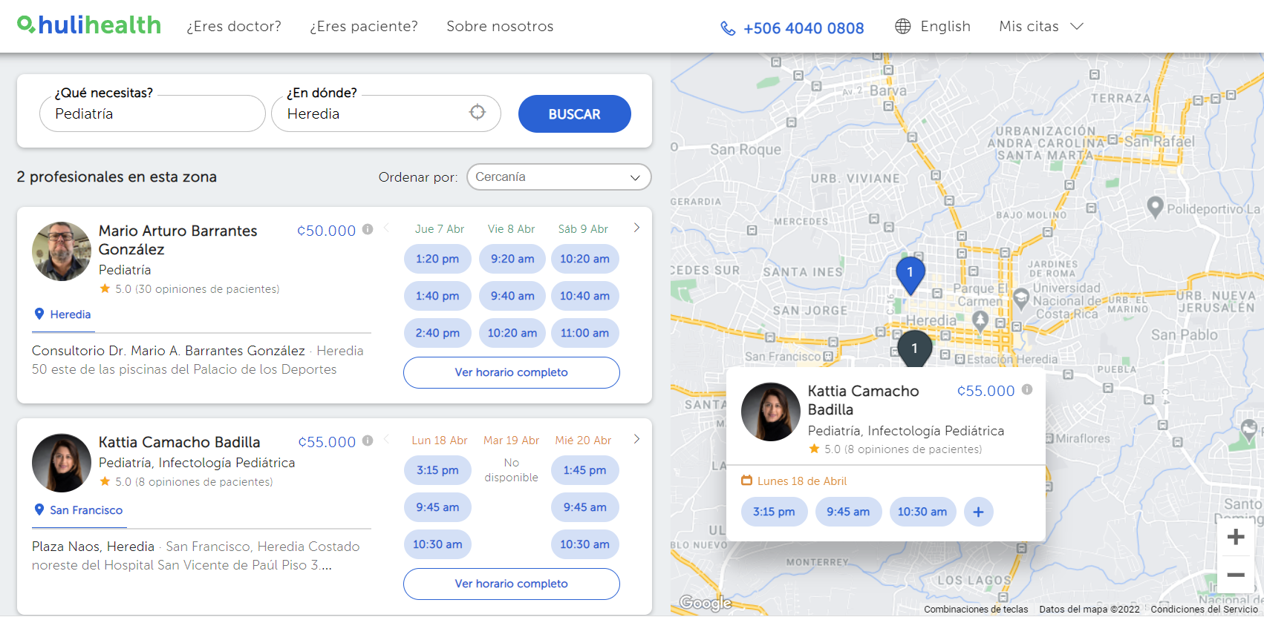Open the Cercanía sort dropdown
Viewport: 1264px width, 617px height.
click(558, 176)
